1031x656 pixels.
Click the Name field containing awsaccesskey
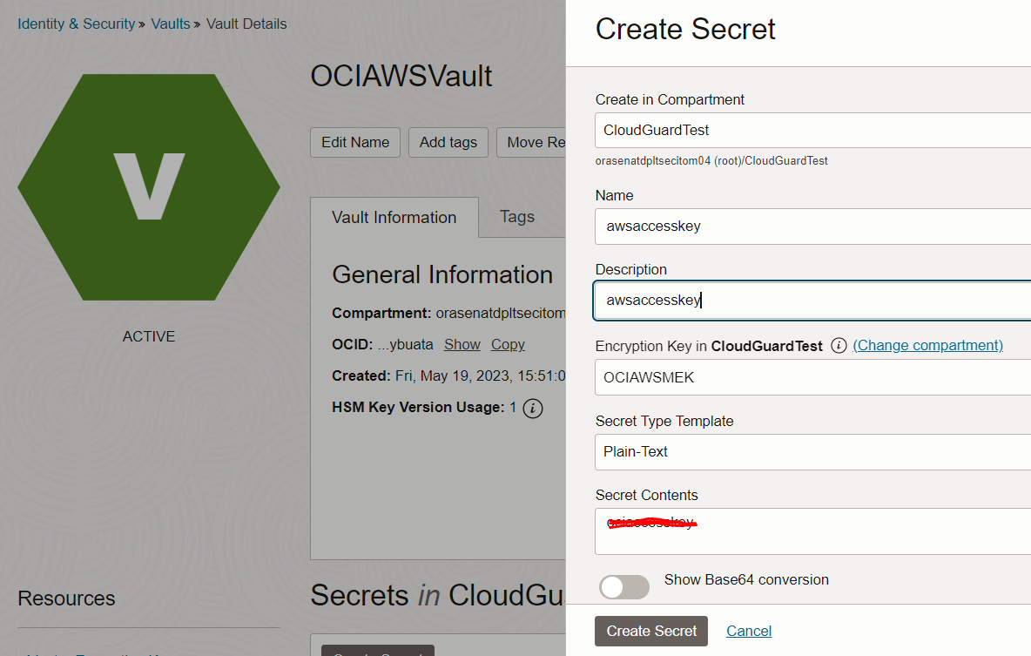pos(810,226)
